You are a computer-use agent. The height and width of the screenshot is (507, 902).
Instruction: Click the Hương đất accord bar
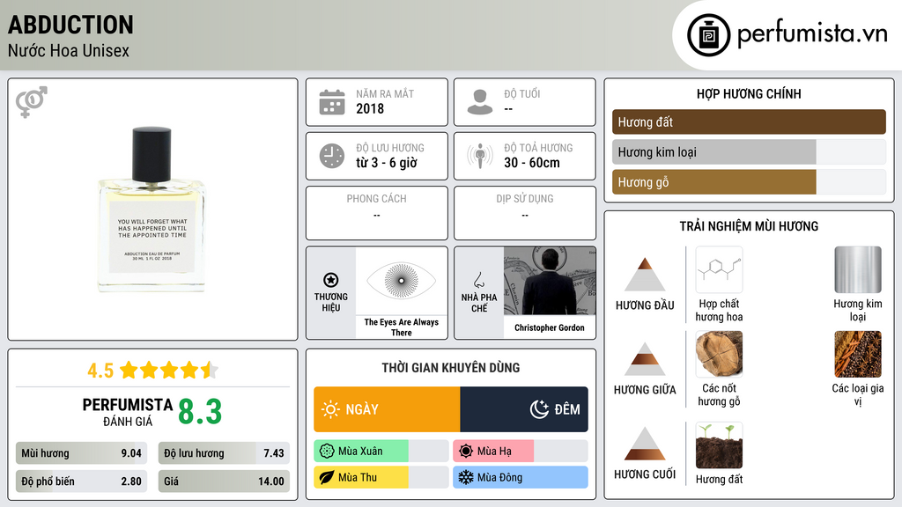click(x=749, y=121)
